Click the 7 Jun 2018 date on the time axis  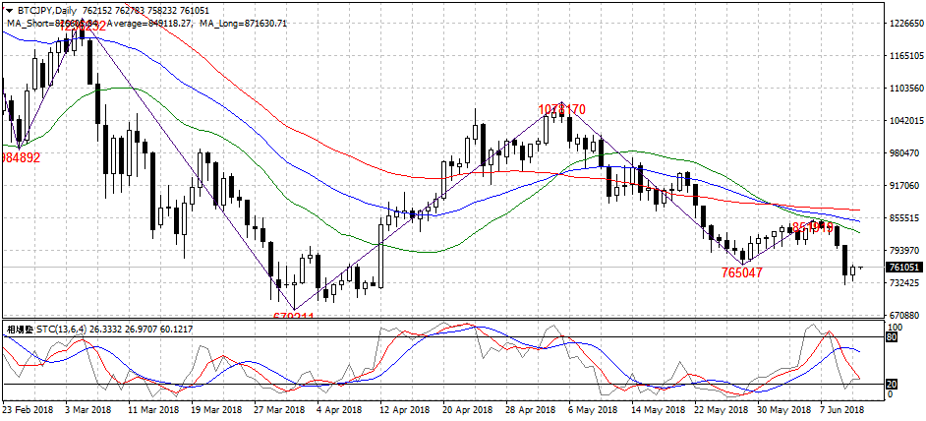(842, 409)
